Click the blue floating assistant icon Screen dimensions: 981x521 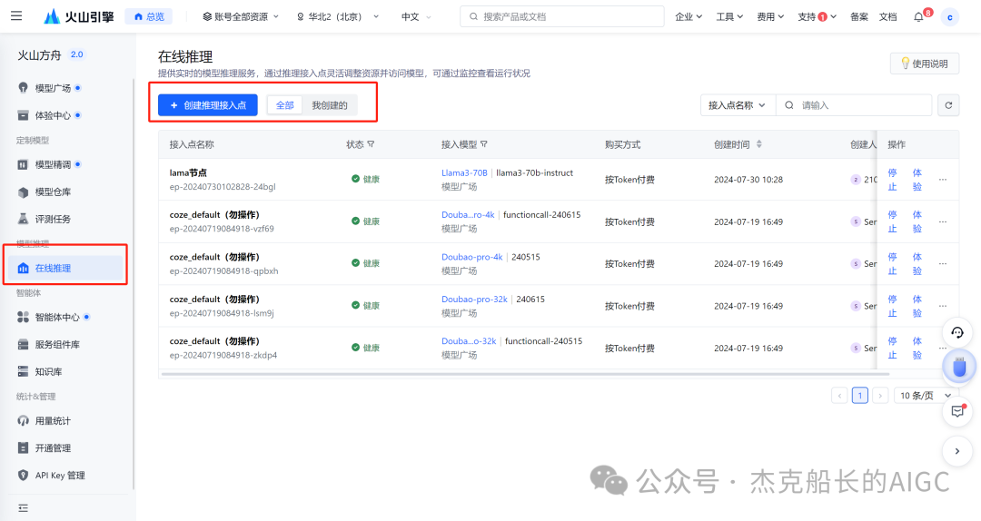click(x=959, y=367)
